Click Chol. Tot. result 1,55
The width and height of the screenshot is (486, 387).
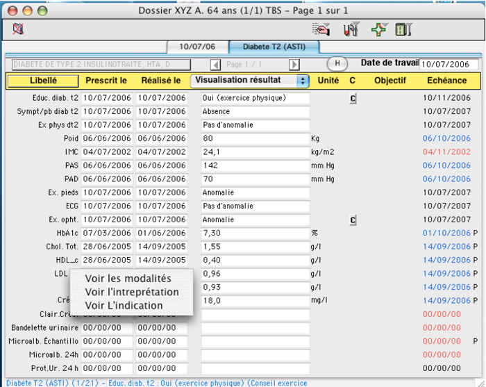click(255, 247)
